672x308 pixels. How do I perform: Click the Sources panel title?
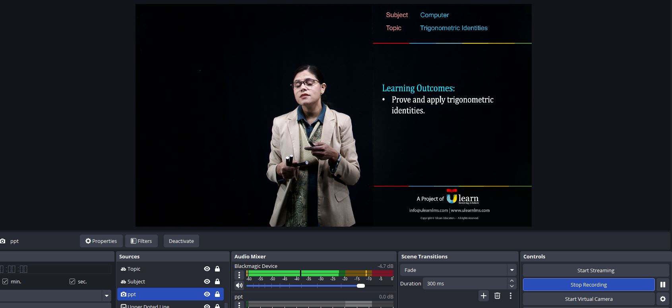point(130,256)
